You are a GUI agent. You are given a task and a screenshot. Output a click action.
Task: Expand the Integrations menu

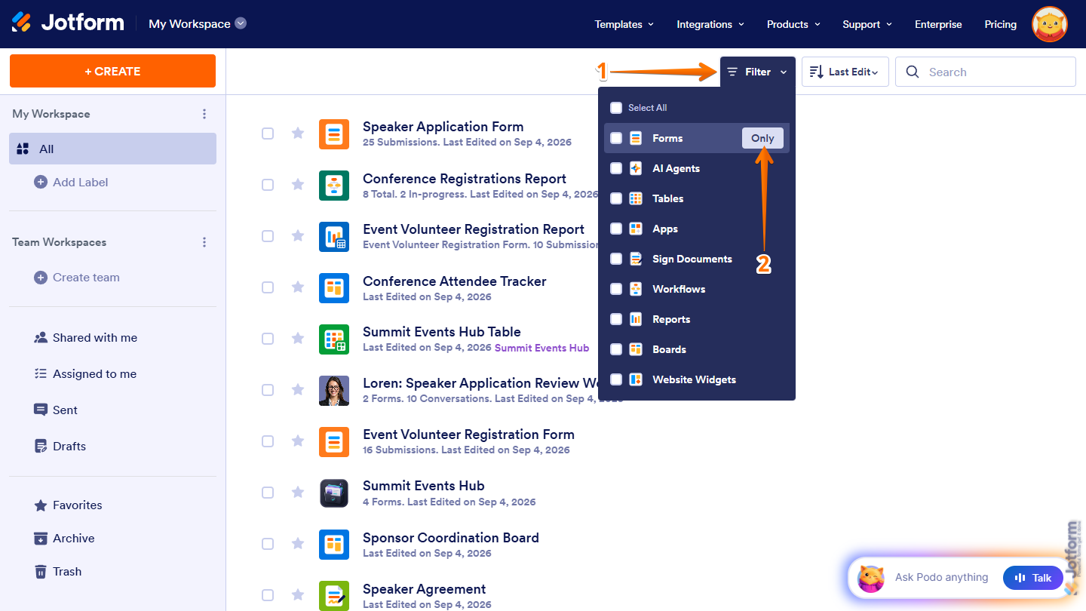click(x=710, y=24)
